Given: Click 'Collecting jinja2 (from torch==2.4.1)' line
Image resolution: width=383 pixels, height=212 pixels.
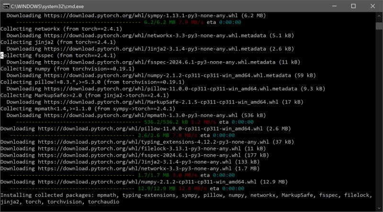Looking at the screenshot, I should (58, 42).
